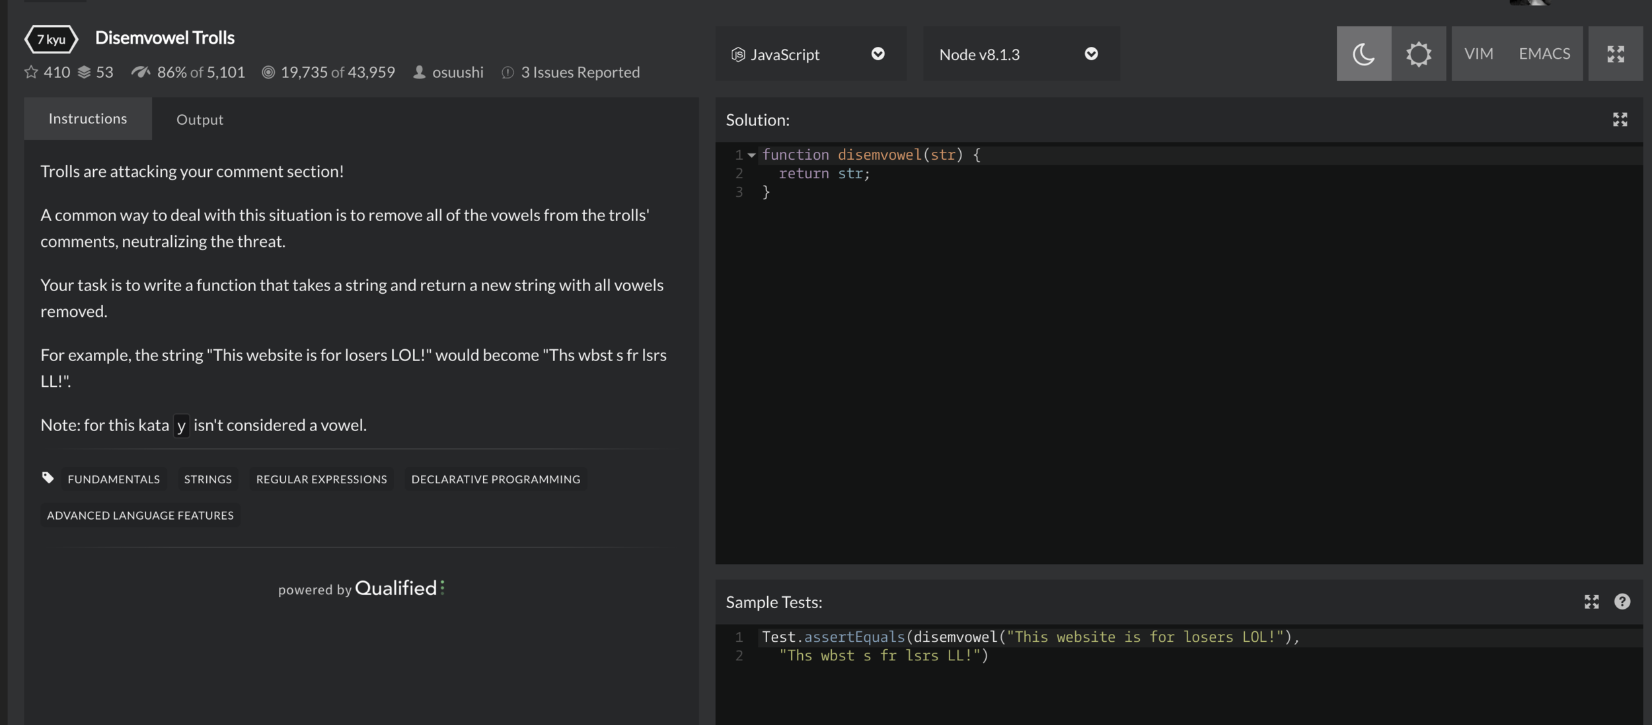Click the satisfaction meter icon beside 86%
The image size is (1652, 725).
(x=140, y=72)
